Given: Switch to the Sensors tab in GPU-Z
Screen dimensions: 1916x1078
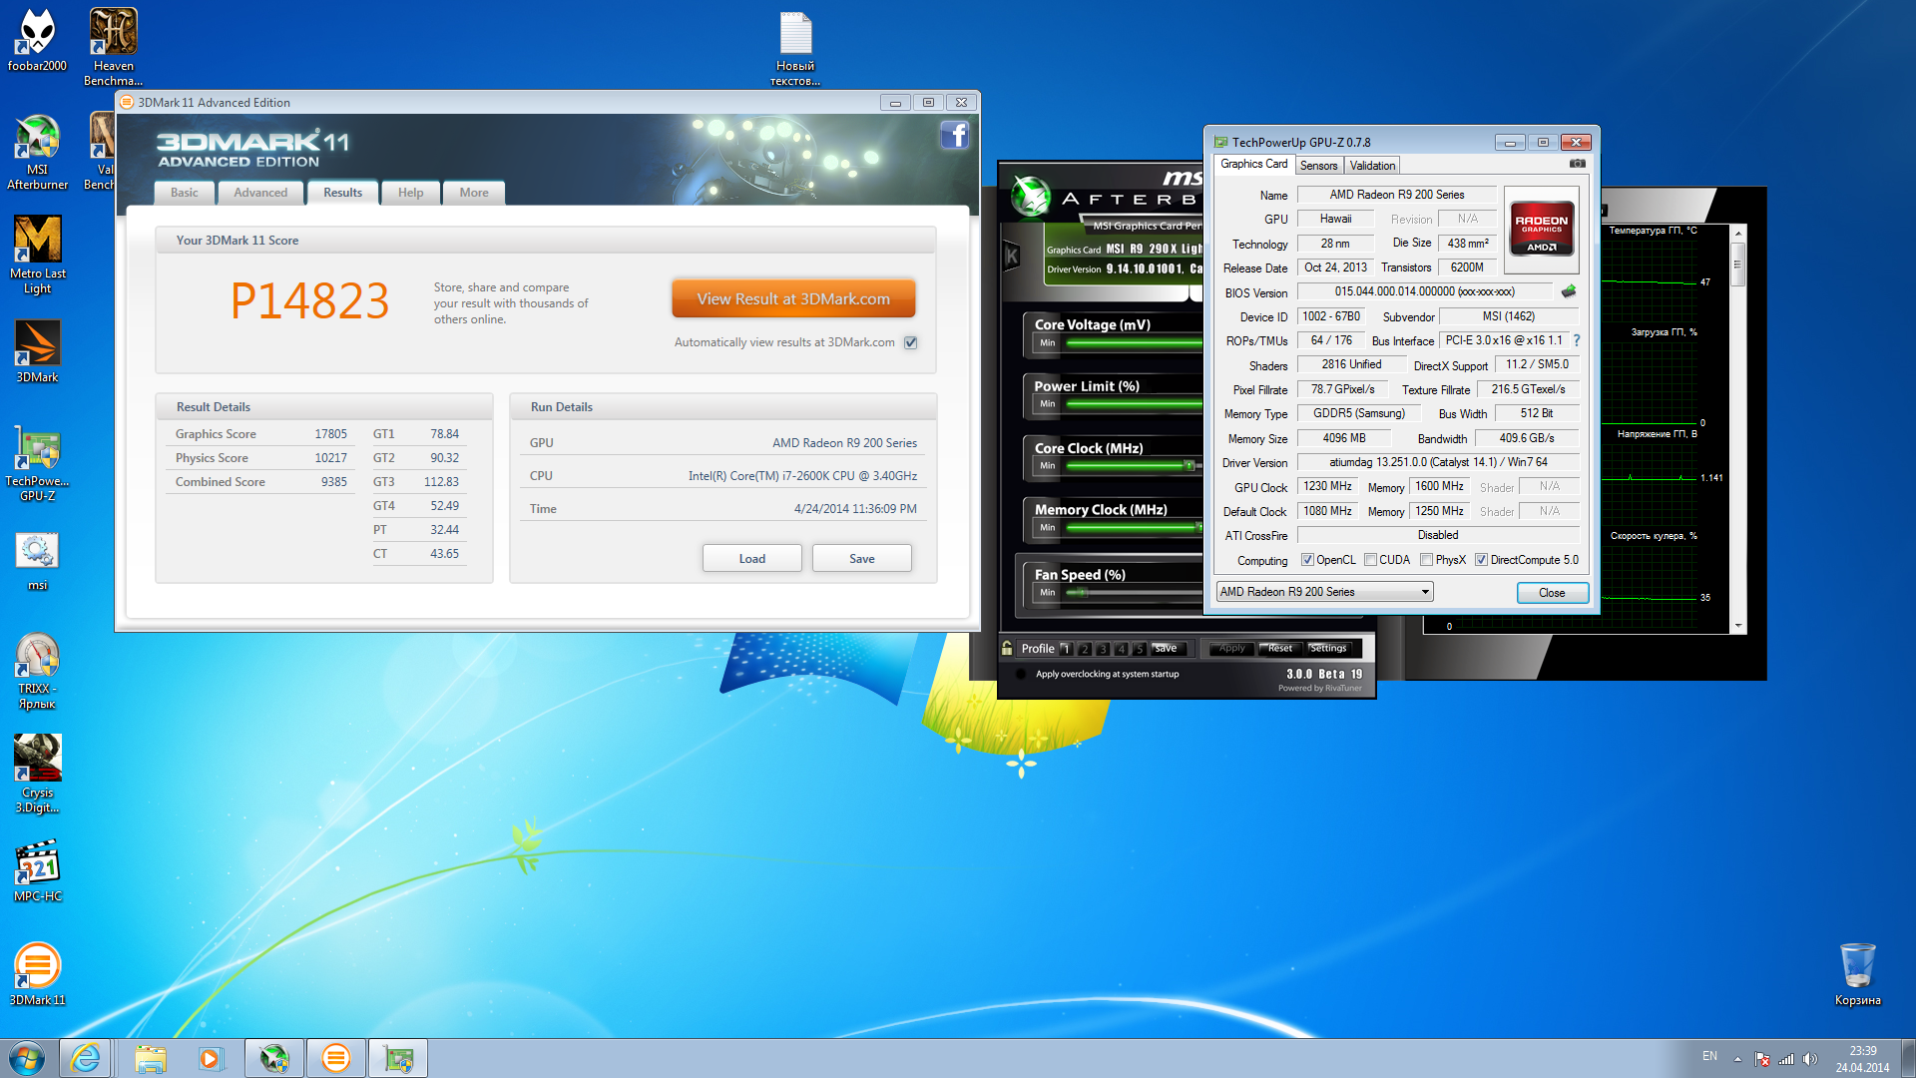Looking at the screenshot, I should pyautogui.click(x=1318, y=166).
